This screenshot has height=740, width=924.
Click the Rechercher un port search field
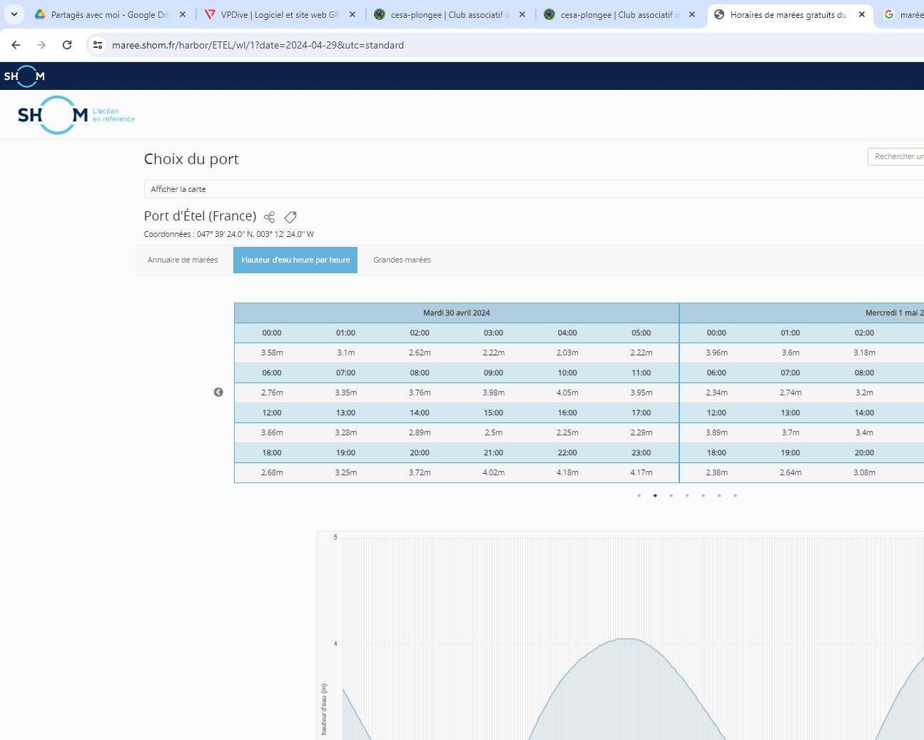[898, 156]
